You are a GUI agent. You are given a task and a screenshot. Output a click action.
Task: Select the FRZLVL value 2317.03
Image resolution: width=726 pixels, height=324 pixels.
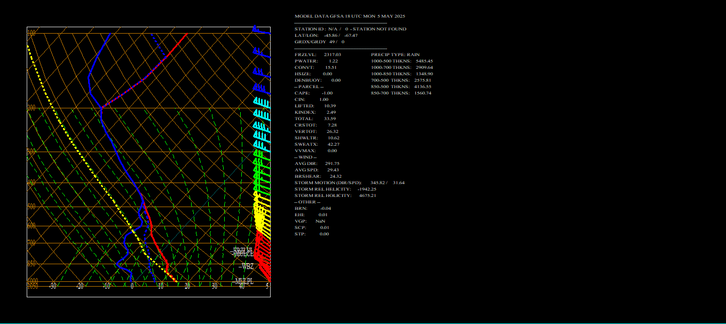[333, 54]
